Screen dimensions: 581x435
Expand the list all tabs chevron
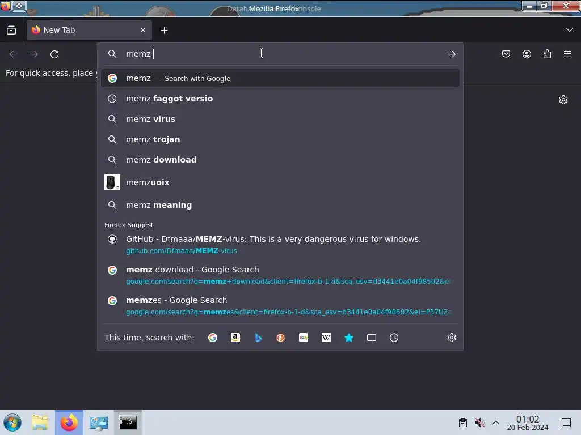point(570,30)
